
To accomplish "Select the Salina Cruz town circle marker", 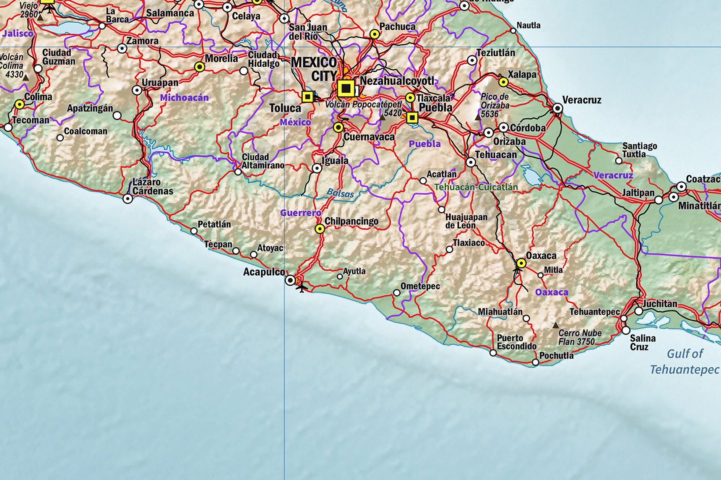I will 626,331.
